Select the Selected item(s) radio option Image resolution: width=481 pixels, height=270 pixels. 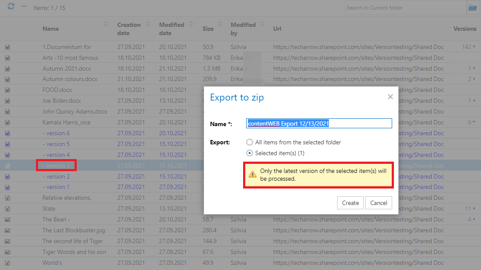pos(249,153)
